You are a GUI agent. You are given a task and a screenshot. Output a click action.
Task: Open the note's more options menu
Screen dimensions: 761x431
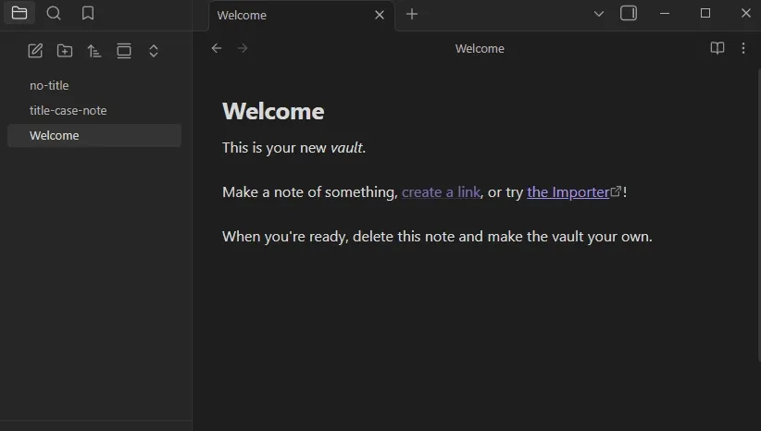(743, 48)
